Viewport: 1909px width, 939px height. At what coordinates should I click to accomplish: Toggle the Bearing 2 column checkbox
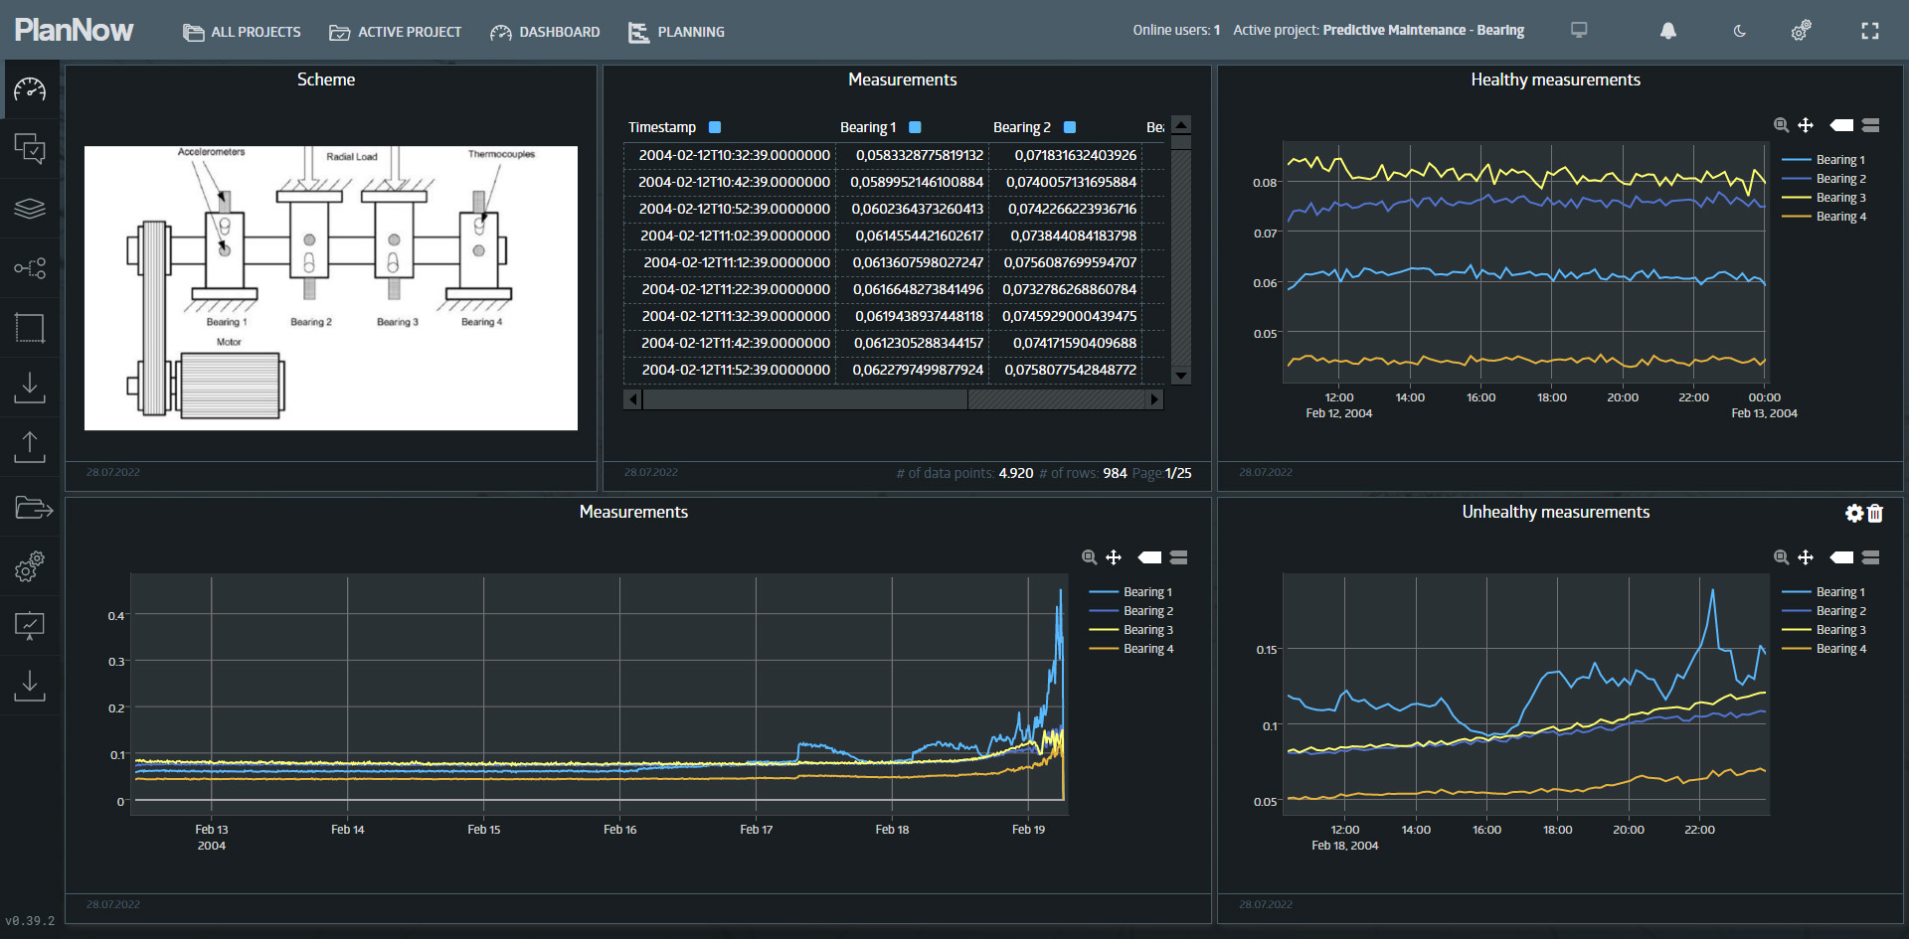pos(1070,127)
